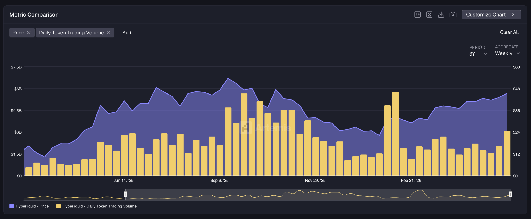
Task: Click the $12 price axis label
Action: click(516, 154)
